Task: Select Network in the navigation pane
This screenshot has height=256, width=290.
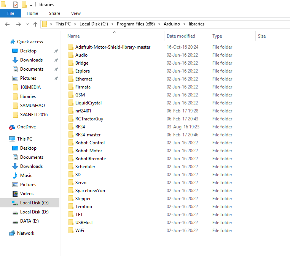Action: [x=26, y=233]
